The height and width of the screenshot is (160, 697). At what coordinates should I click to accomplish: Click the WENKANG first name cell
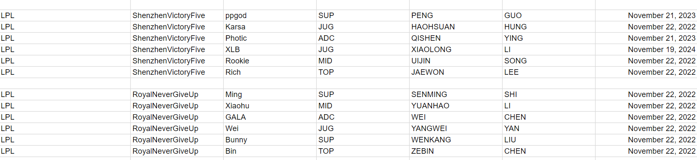456,140
